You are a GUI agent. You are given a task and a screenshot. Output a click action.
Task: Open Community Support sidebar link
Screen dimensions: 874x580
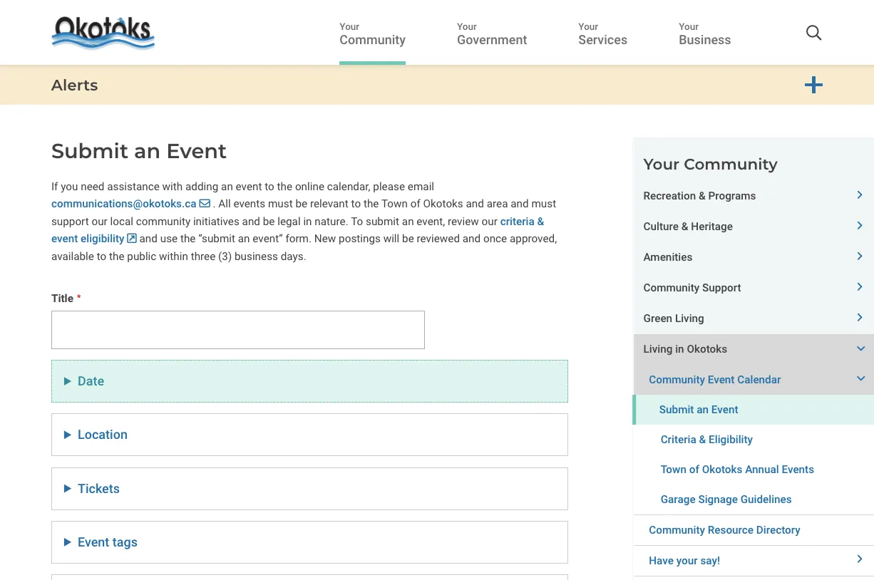[x=692, y=288]
